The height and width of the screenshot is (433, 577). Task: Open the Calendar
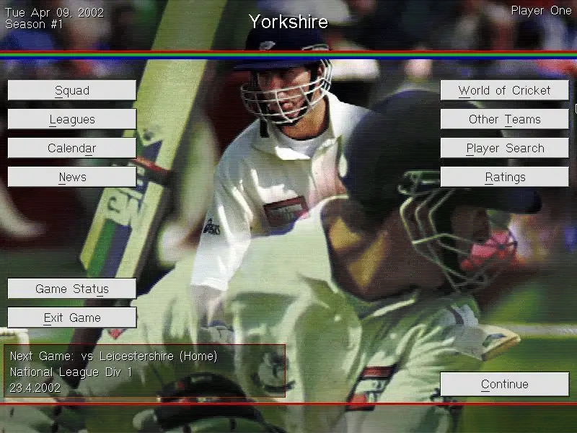pyautogui.click(x=72, y=148)
